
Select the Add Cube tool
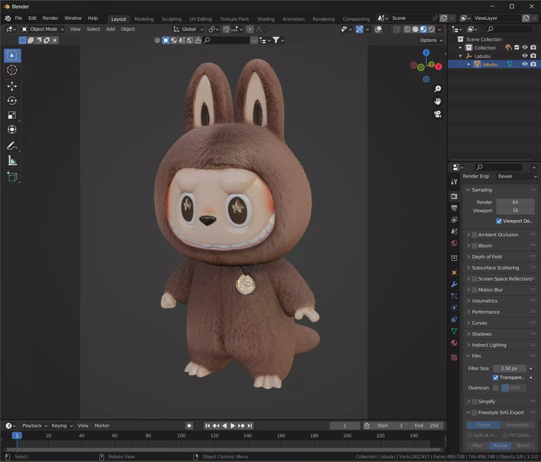pos(12,177)
